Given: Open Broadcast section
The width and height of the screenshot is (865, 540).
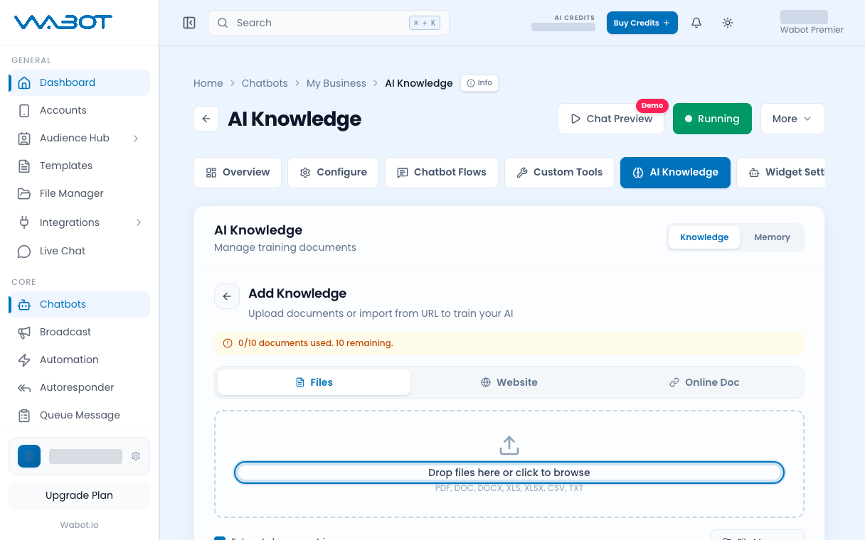Looking at the screenshot, I should pyautogui.click(x=79, y=332).
